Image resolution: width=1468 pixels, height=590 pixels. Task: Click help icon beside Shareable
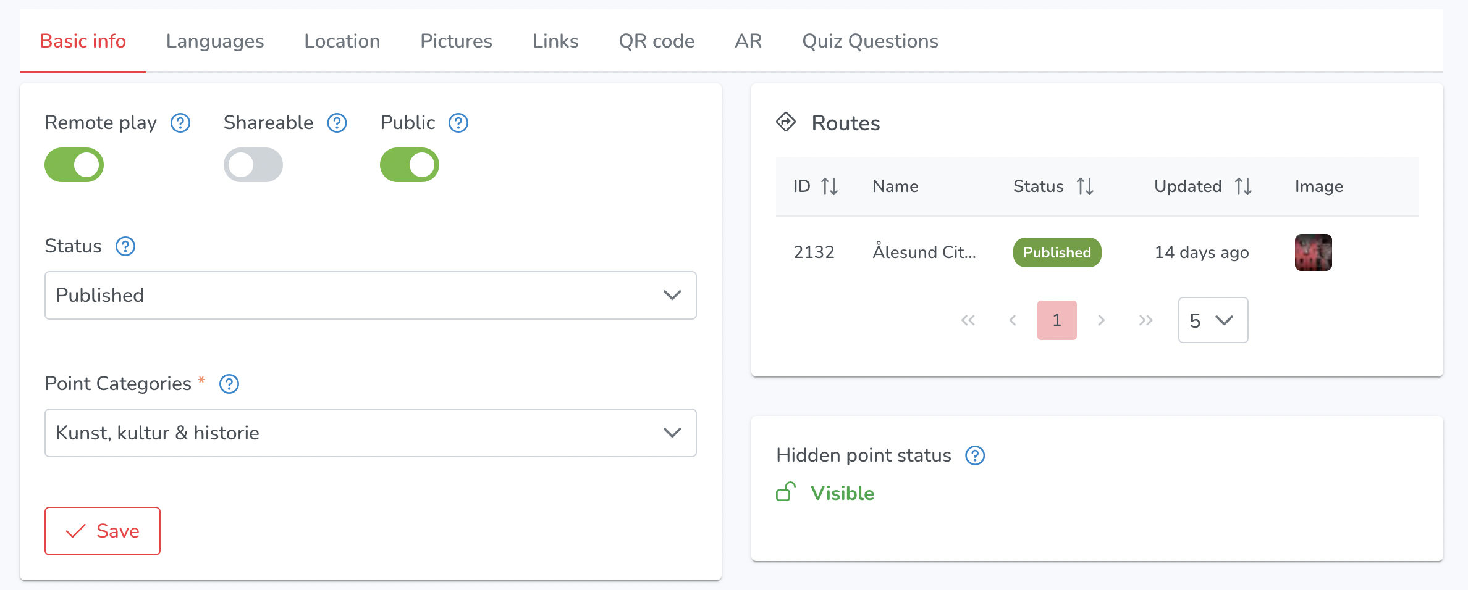pos(337,123)
